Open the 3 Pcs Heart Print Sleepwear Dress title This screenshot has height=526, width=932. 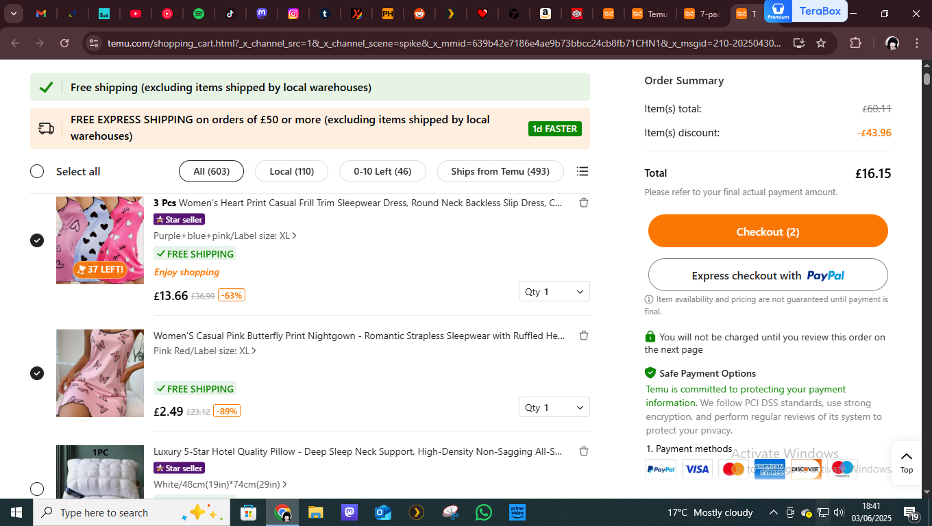[358, 203]
